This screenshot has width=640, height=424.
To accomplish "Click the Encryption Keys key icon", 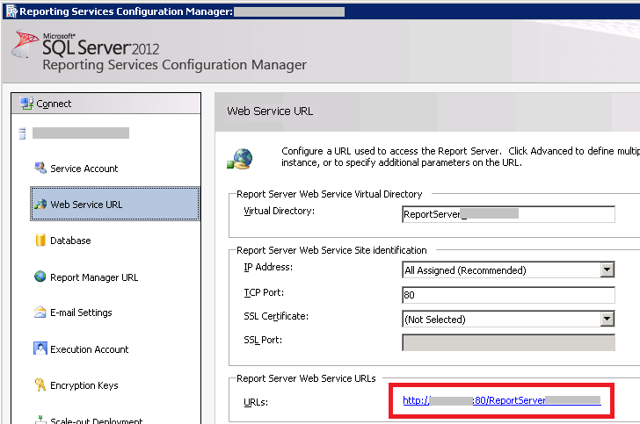I will 40,384.
